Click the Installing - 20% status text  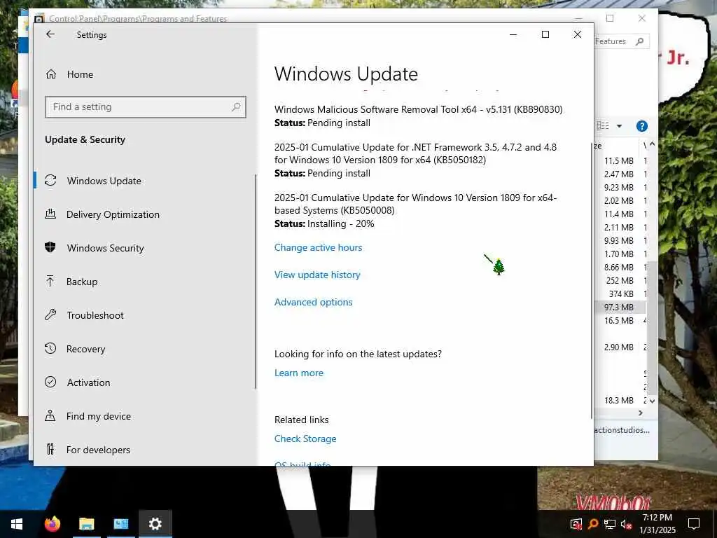coord(341,223)
